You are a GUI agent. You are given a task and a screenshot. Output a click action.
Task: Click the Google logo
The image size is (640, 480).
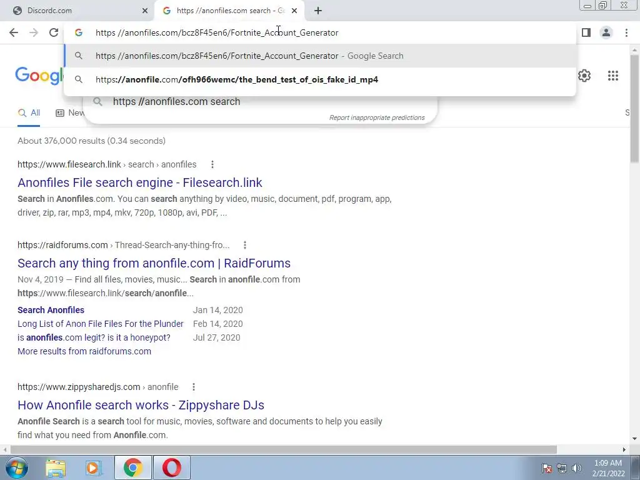pyautogui.click(x=39, y=76)
